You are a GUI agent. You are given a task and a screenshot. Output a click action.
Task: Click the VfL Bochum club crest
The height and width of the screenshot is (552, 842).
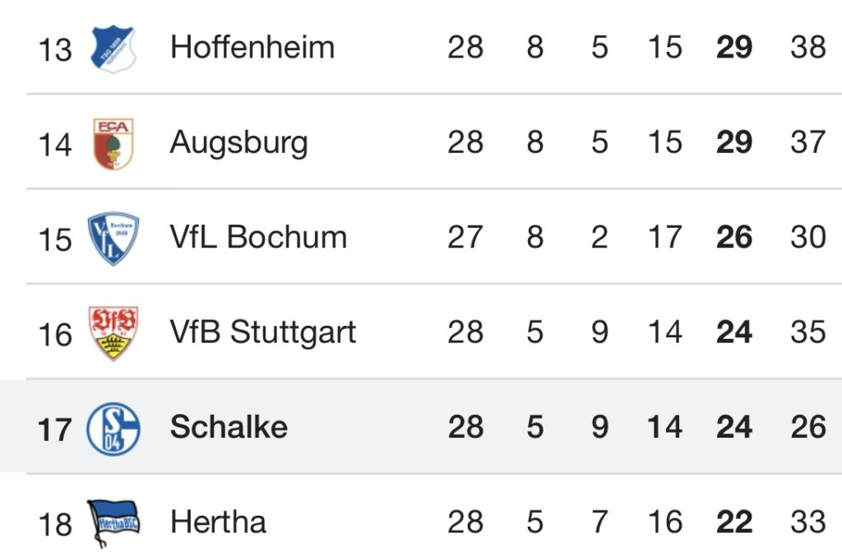click(x=113, y=238)
